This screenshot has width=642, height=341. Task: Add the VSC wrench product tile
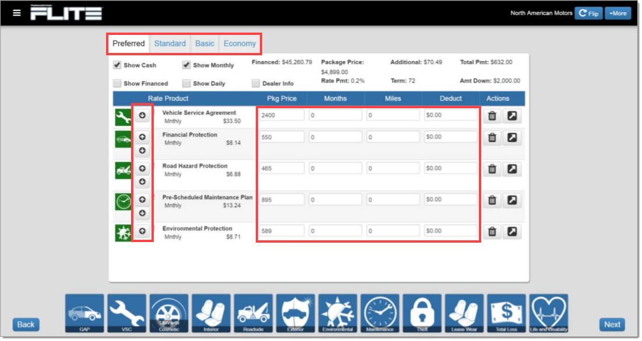click(x=126, y=314)
